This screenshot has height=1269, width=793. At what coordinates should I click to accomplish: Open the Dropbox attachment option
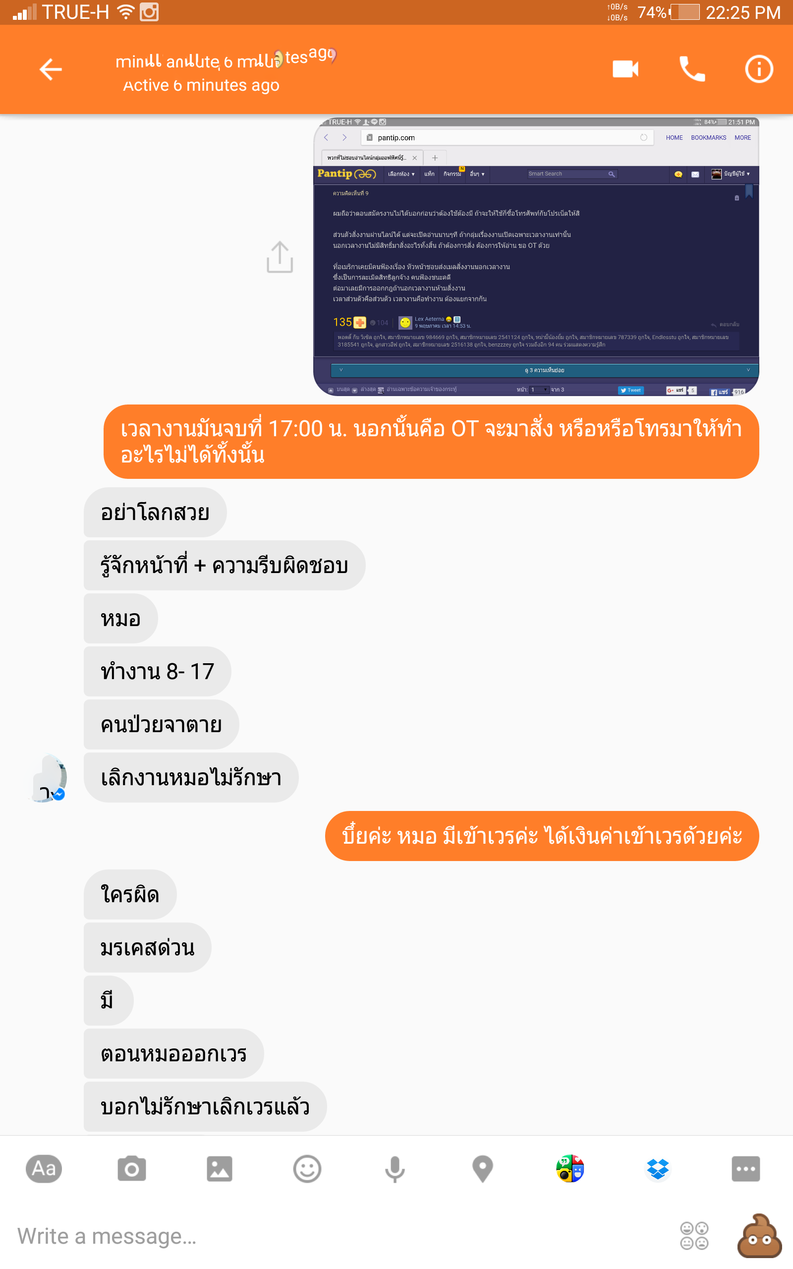pyautogui.click(x=658, y=1168)
